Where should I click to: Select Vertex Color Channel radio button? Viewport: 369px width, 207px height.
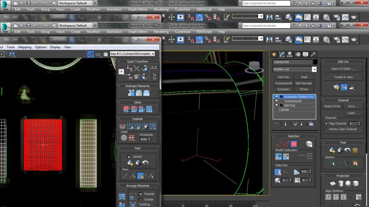pyautogui.click(x=326, y=129)
